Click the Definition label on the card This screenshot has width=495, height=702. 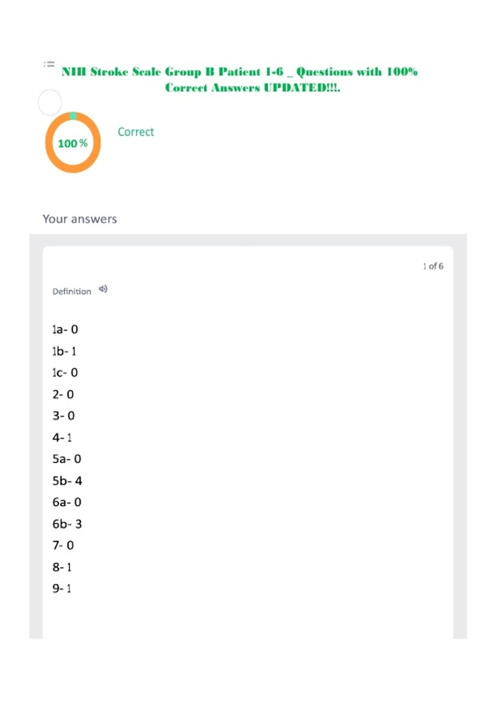point(72,292)
